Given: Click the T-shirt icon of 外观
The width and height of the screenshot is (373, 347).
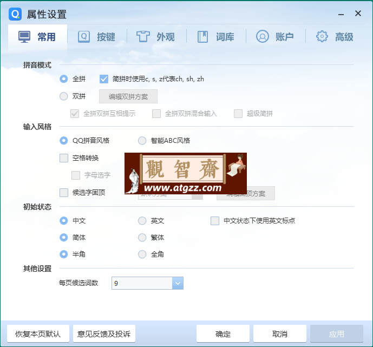Looking at the screenshot, I should (143, 37).
